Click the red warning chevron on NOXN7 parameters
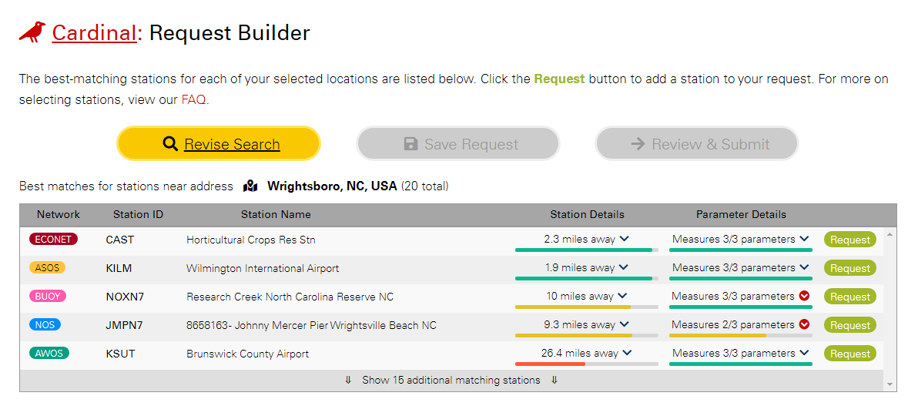The height and width of the screenshot is (406, 918). (x=805, y=297)
